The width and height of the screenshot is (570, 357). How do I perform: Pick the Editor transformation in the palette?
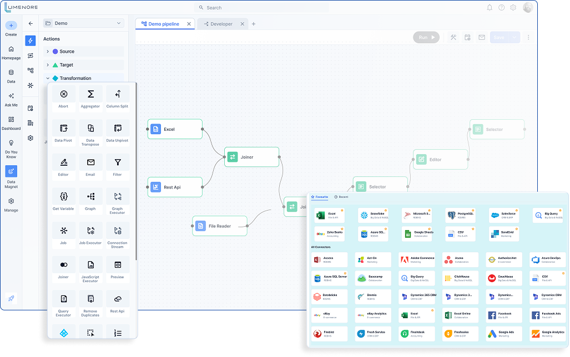tap(64, 163)
